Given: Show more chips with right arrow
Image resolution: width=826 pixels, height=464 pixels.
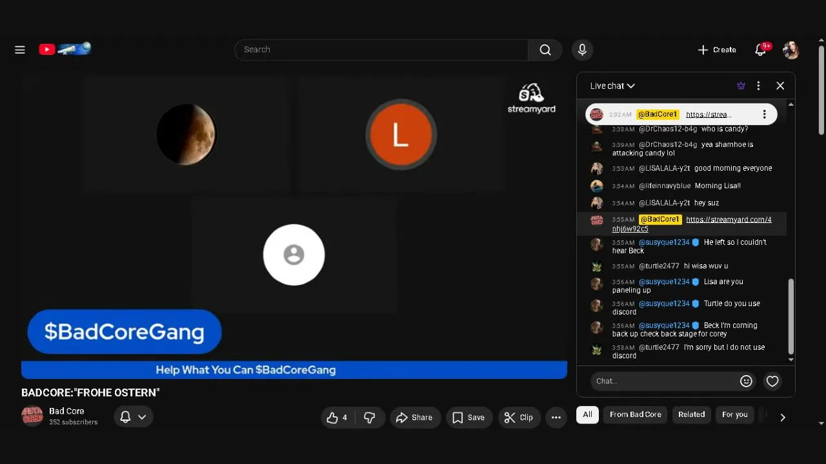Looking at the screenshot, I should (782, 418).
